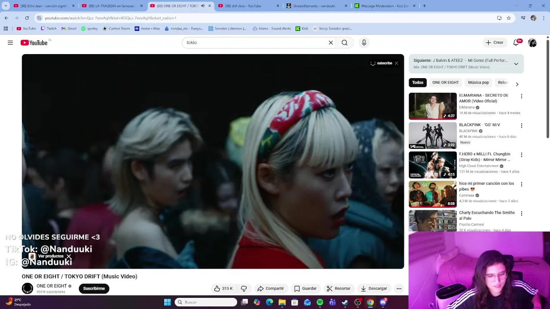This screenshot has height=309, width=550.
Task: Mute the ONE OR EIGHT tab audio
Action: [203, 6]
